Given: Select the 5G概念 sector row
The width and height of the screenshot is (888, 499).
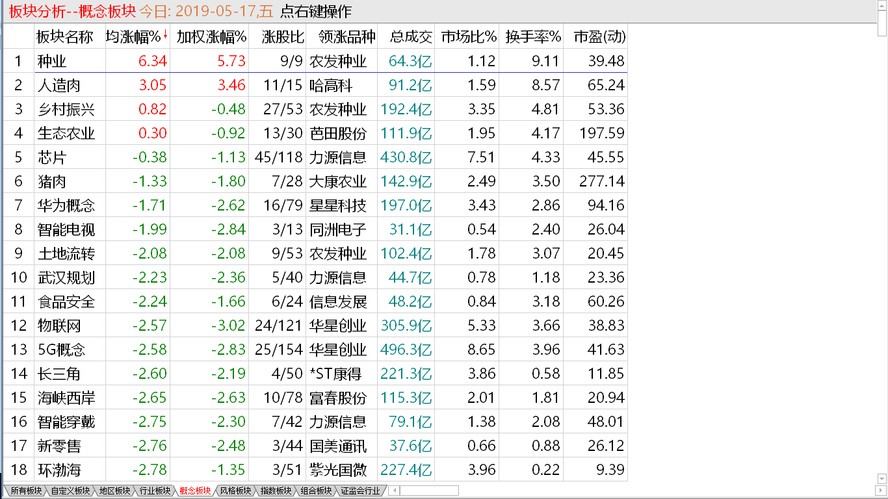Looking at the screenshot, I should click(315, 350).
